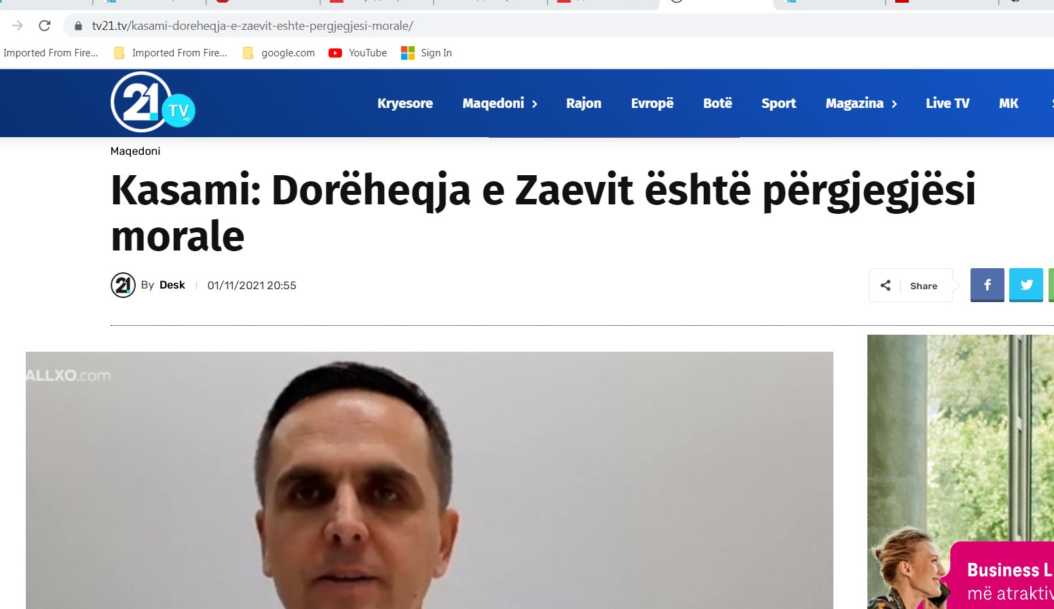
Task: Open Live TV page
Action: tap(947, 103)
